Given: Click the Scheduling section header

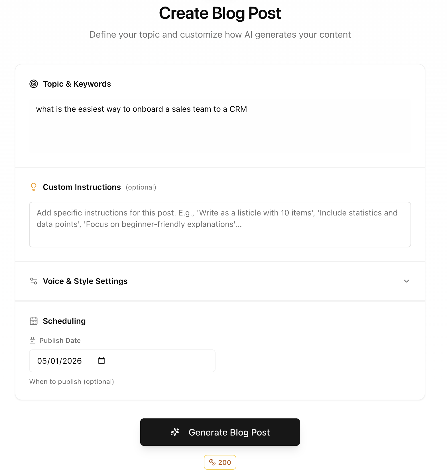Looking at the screenshot, I should pyautogui.click(x=64, y=321).
